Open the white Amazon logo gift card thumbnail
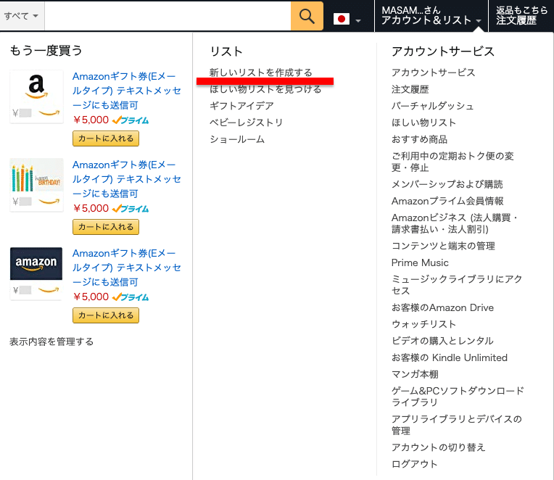Viewport: 554px width, 480px height. [x=36, y=96]
